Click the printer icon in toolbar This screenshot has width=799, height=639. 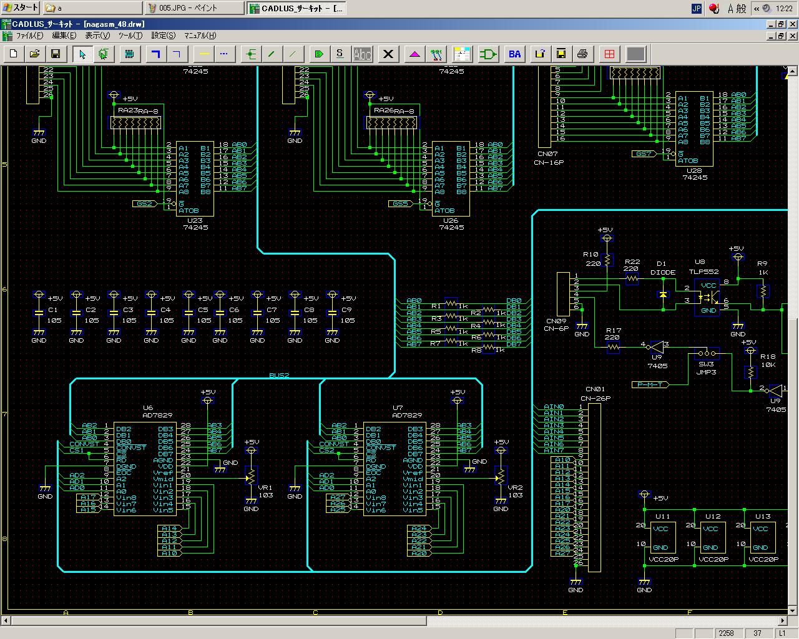click(x=582, y=54)
